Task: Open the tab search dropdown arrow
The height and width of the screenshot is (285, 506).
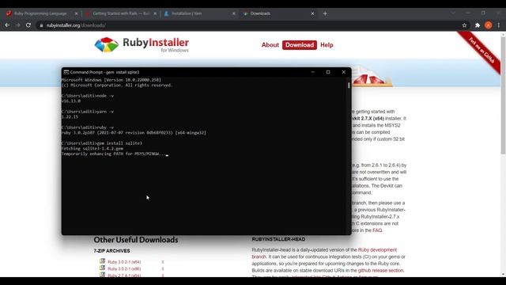Action: tap(453, 13)
